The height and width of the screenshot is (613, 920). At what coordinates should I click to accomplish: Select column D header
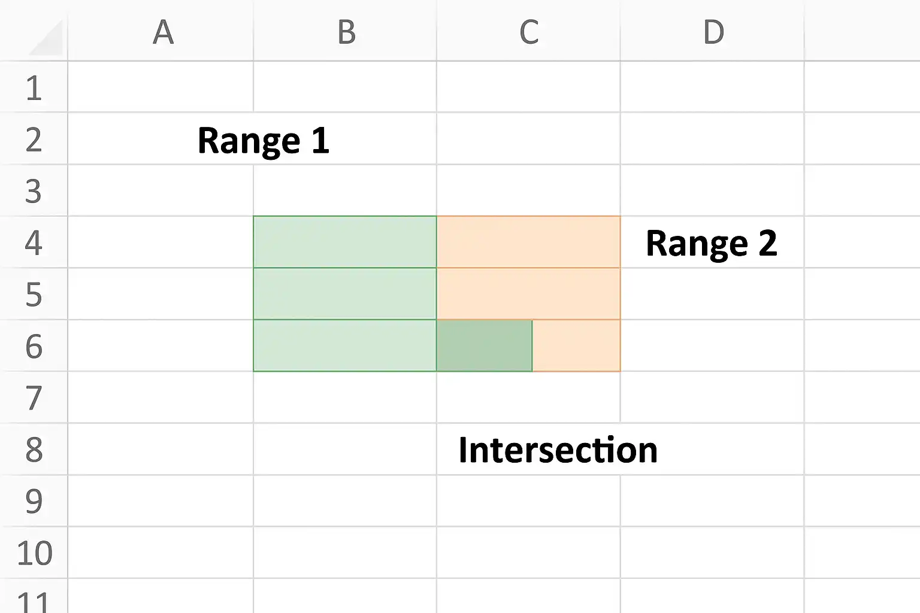[712, 31]
